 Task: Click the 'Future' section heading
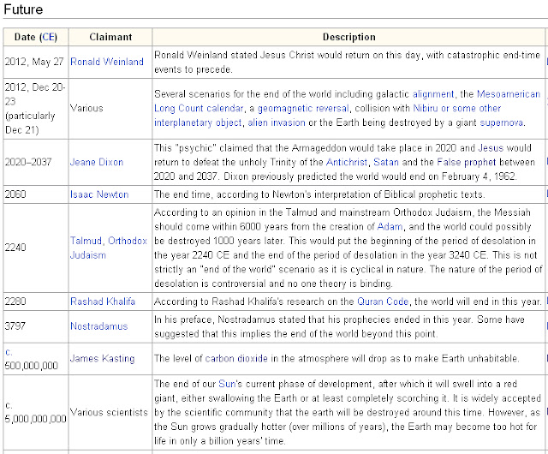[x=23, y=9]
